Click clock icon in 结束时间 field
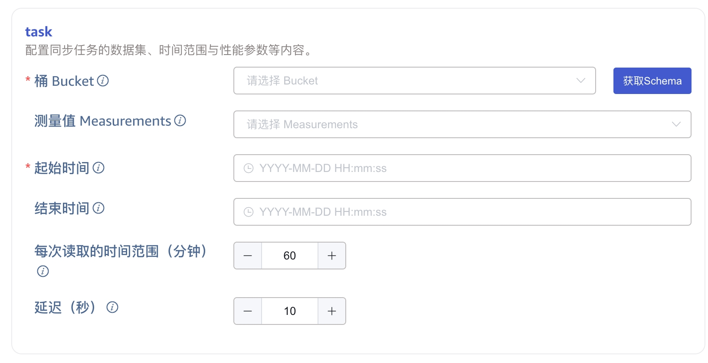708x363 pixels. (x=249, y=212)
